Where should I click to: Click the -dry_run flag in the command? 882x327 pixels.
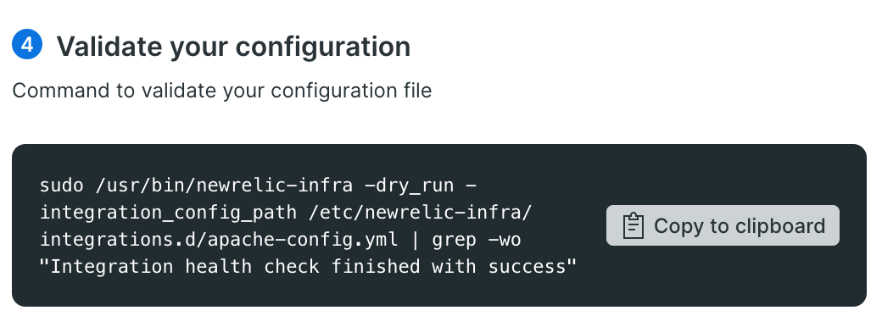tap(410, 185)
